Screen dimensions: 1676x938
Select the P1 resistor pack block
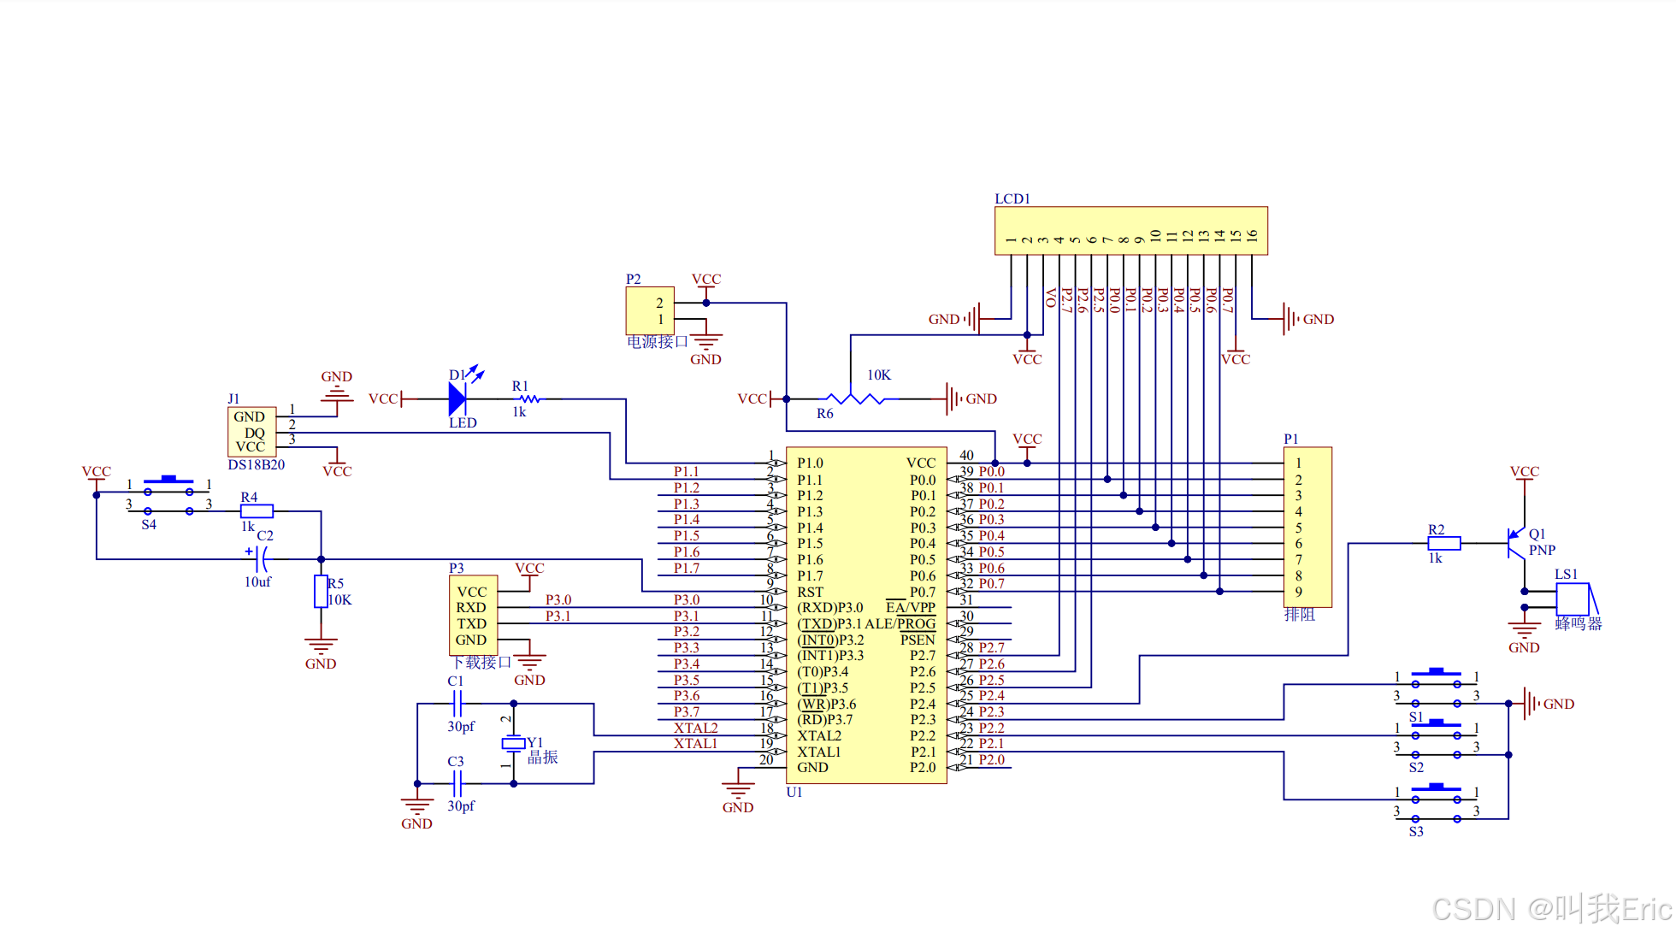(1307, 527)
